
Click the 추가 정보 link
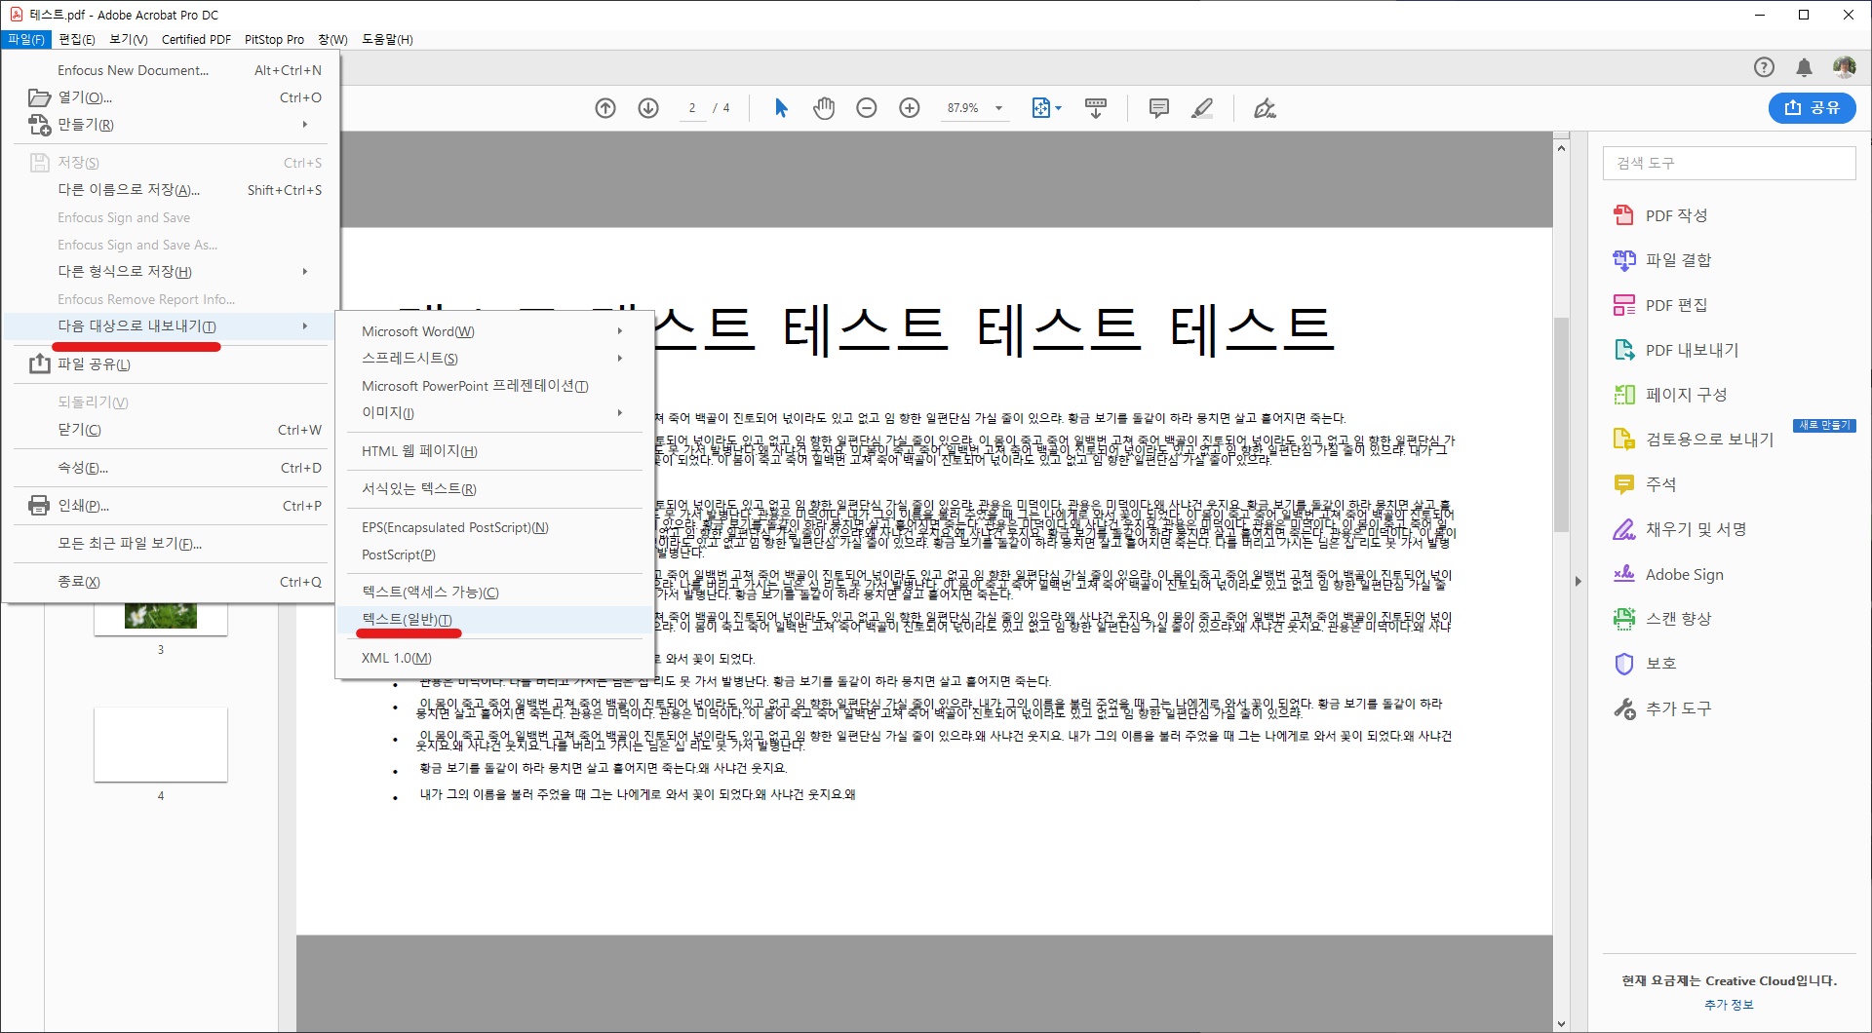pyautogui.click(x=1729, y=1005)
